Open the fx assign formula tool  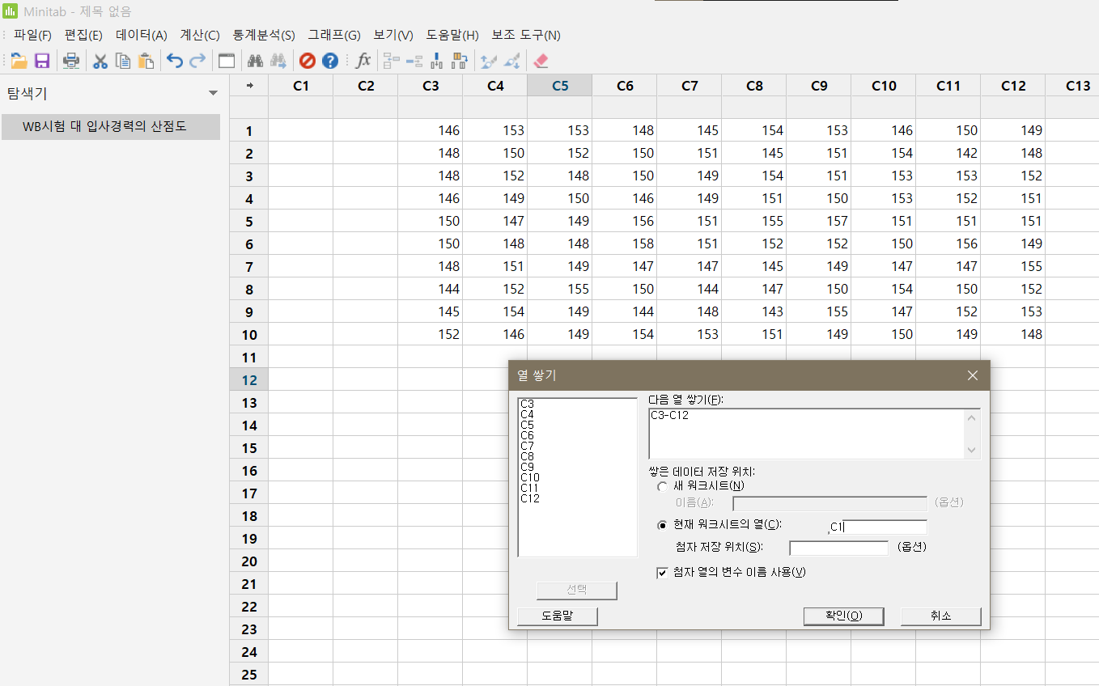(x=363, y=61)
